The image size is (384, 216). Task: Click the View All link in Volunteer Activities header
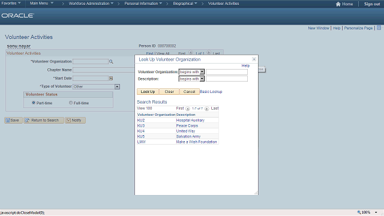pyautogui.click(x=163, y=53)
